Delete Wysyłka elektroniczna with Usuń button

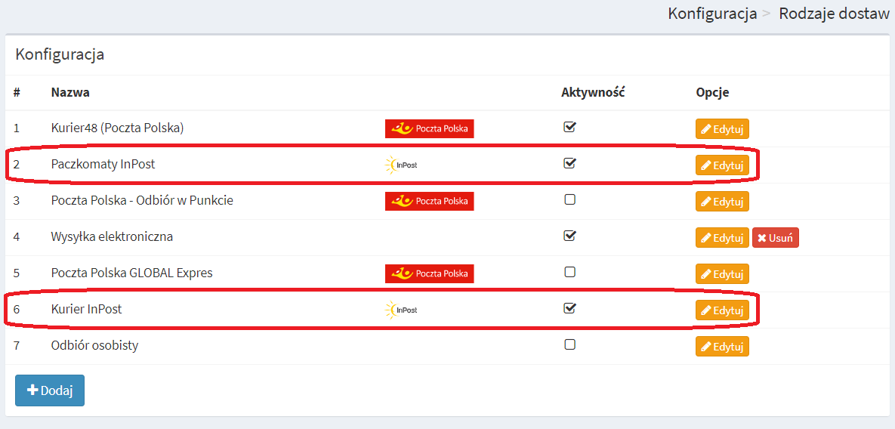coord(775,237)
